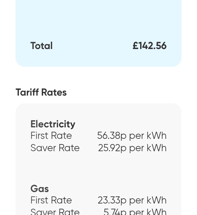Click Saver Rate label under Gas
This screenshot has width=197, height=215.
55,212
